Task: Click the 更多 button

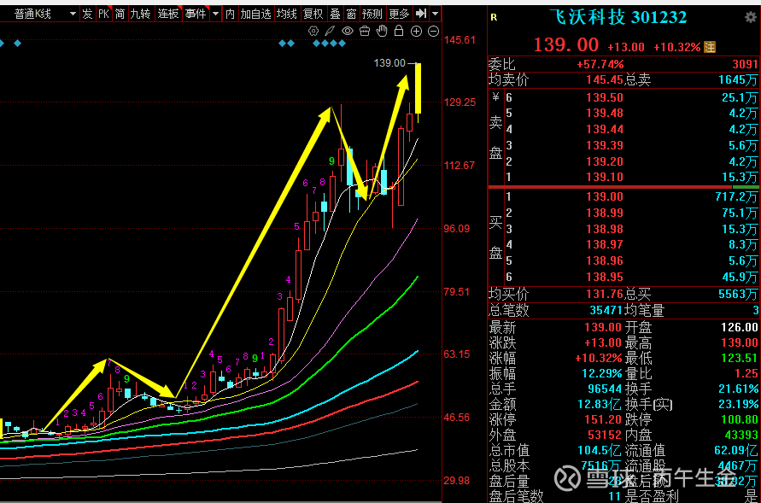Action: [x=399, y=14]
